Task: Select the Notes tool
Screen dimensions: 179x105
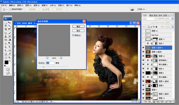Action: pyautogui.click(x=6, y=54)
